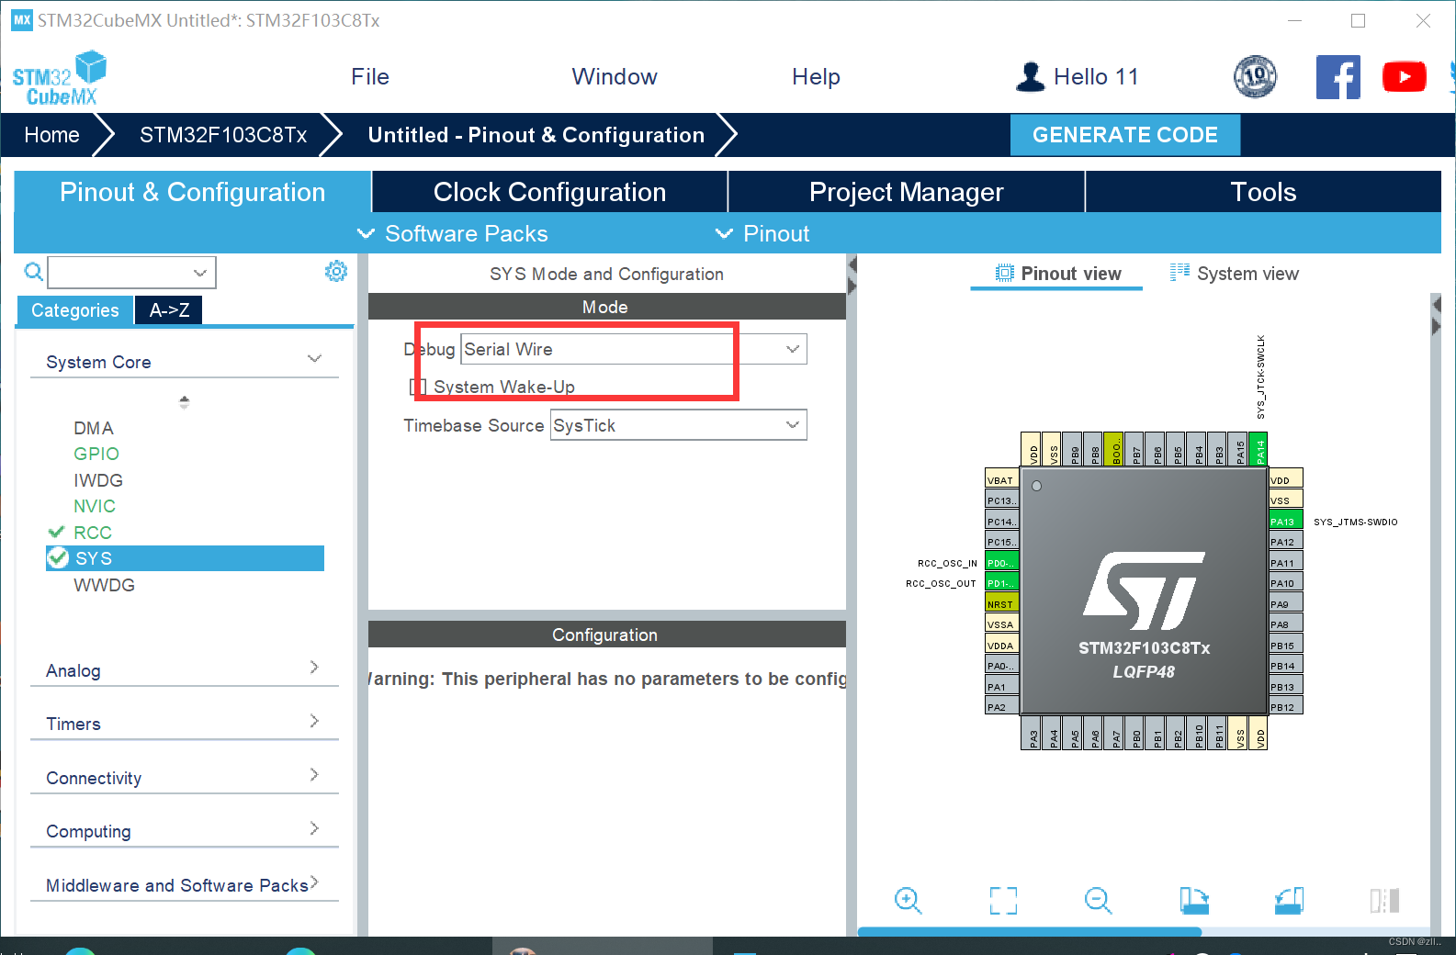The width and height of the screenshot is (1456, 955).
Task: Select the VBAT pin on the chip
Action: (x=1001, y=480)
